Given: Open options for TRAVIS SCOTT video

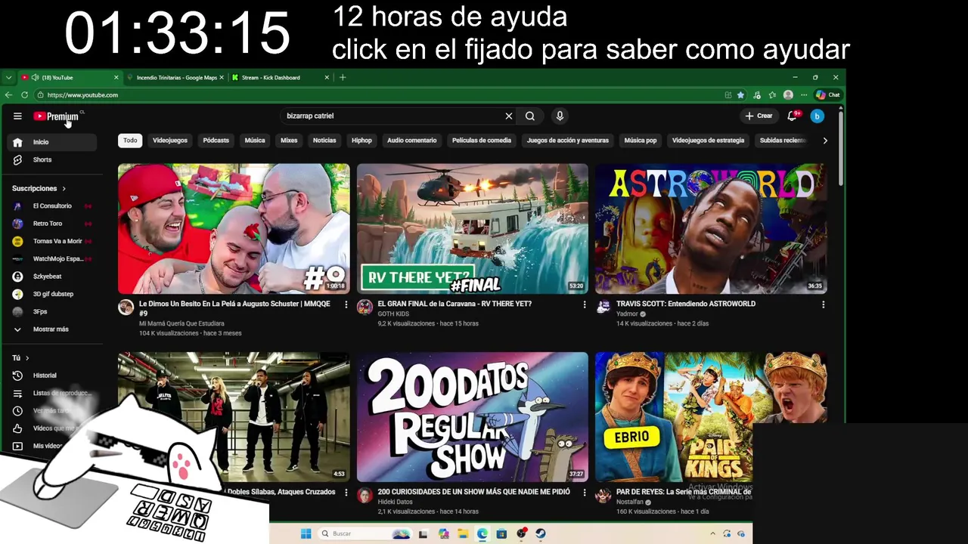Looking at the screenshot, I should point(823,304).
